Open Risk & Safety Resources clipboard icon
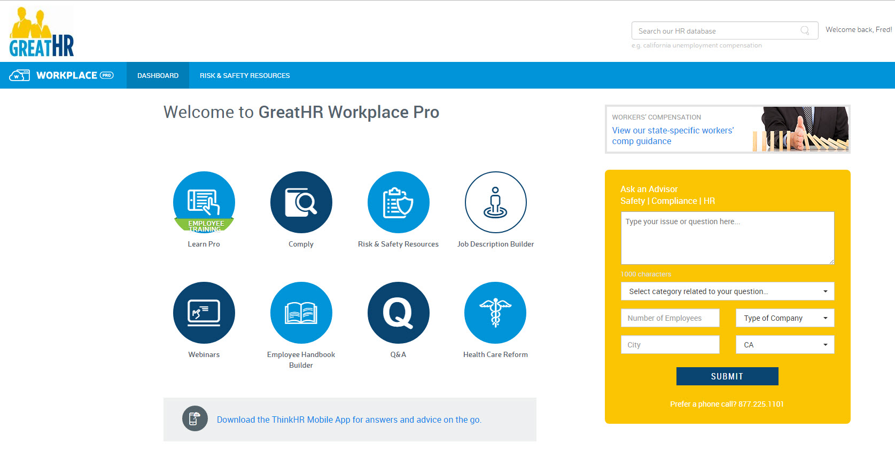This screenshot has height=467, width=895. coord(399,202)
